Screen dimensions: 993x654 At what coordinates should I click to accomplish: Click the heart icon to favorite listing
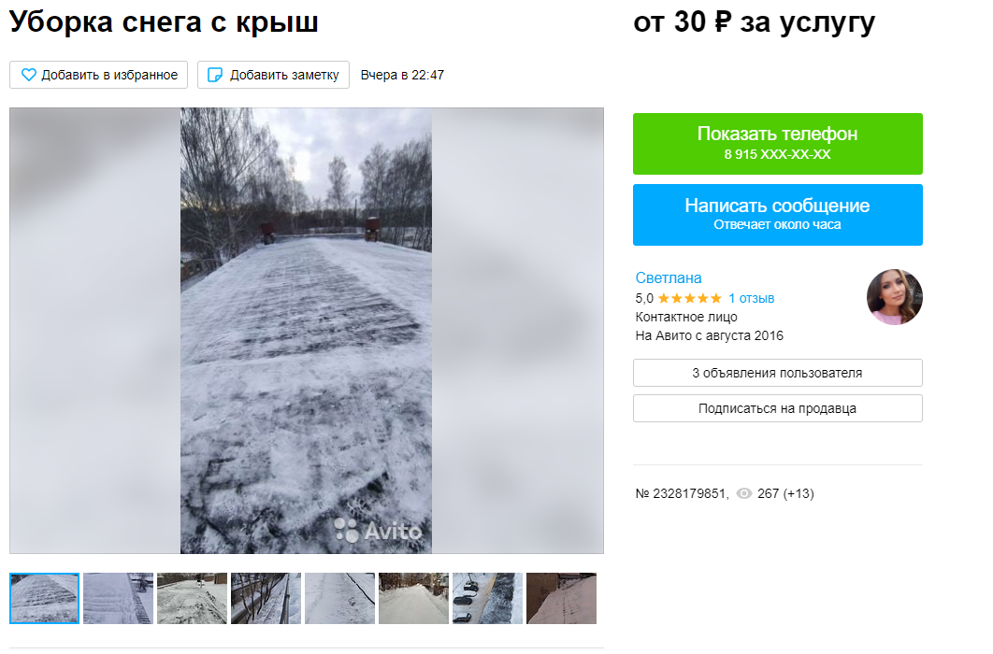29,75
